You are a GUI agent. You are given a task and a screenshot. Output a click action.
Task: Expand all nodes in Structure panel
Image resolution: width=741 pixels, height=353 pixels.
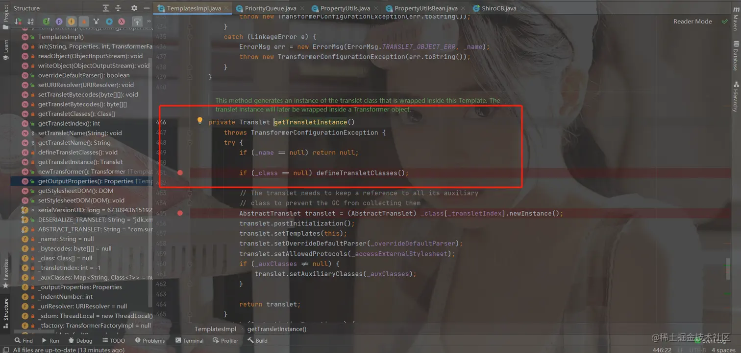(106, 8)
